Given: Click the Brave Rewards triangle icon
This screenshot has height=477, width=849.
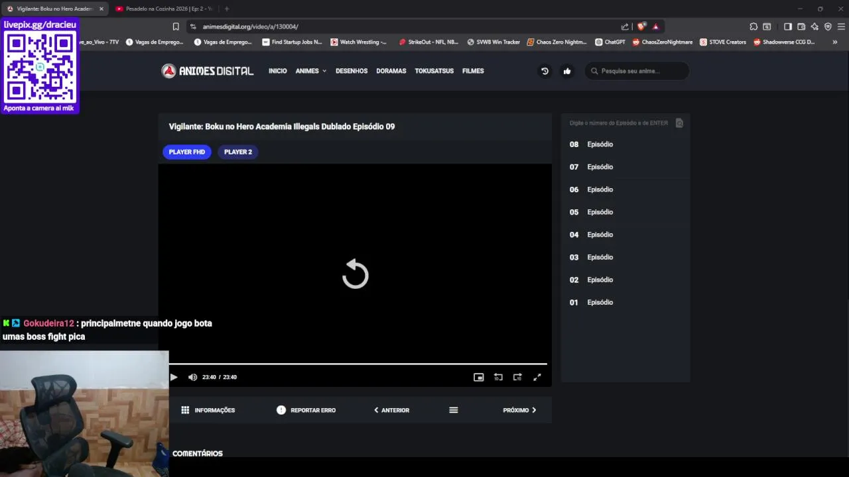Looking at the screenshot, I should pyautogui.click(x=655, y=26).
